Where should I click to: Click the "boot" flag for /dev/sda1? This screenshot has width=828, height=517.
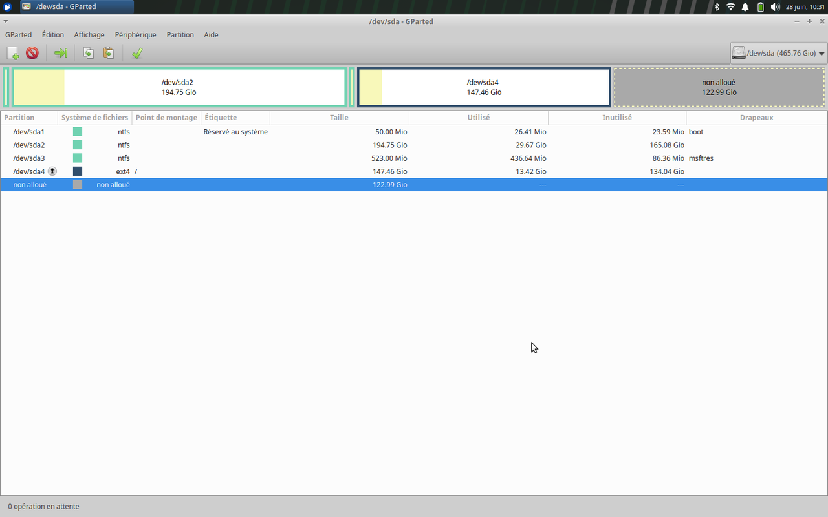pyautogui.click(x=696, y=132)
